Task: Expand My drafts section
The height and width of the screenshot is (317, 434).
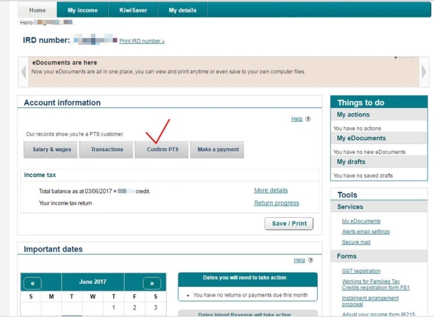Action: 379,162
